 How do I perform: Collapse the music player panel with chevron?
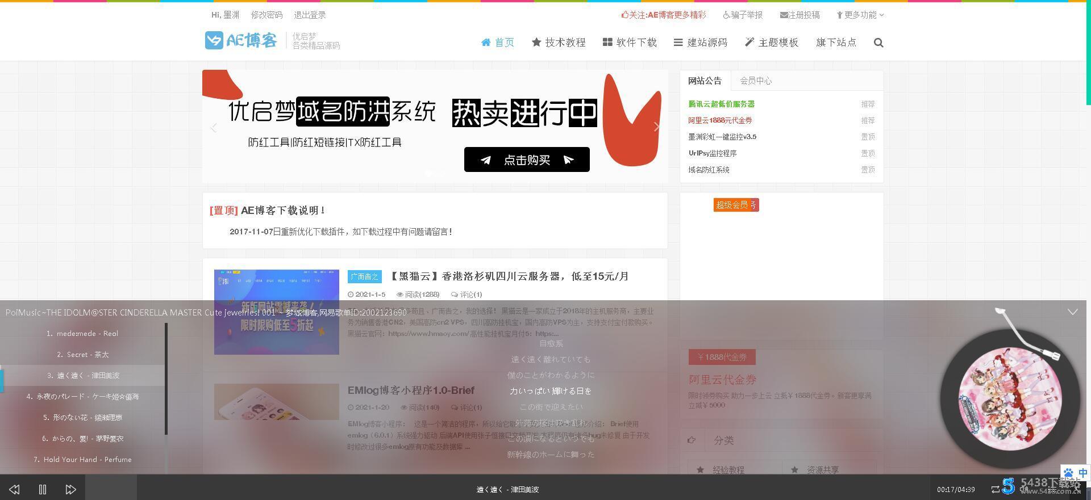(1072, 312)
